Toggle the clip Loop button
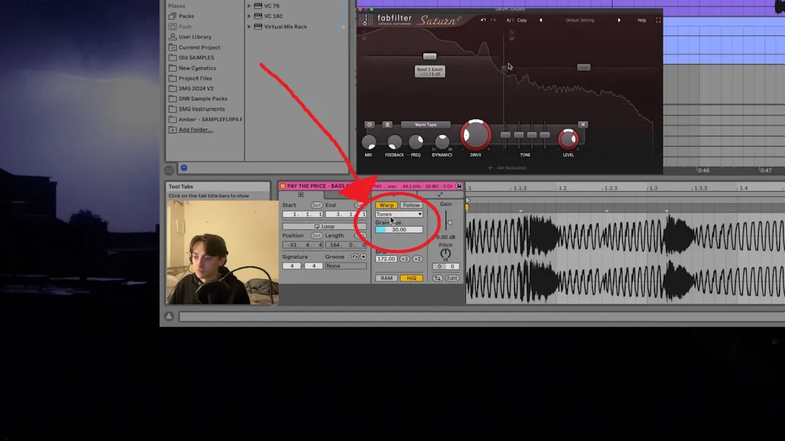 click(x=324, y=227)
